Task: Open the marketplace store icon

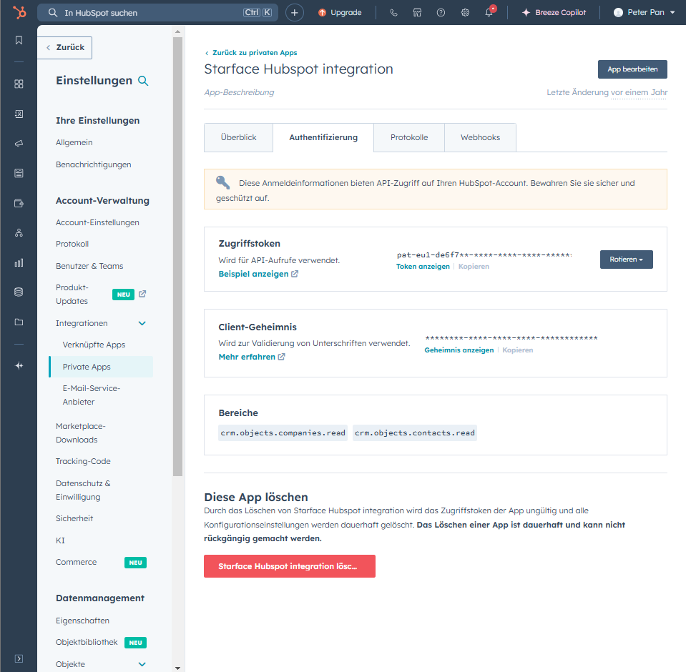Action: tap(417, 13)
